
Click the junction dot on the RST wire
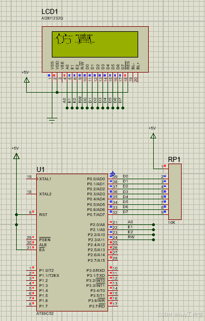pos(16,214)
